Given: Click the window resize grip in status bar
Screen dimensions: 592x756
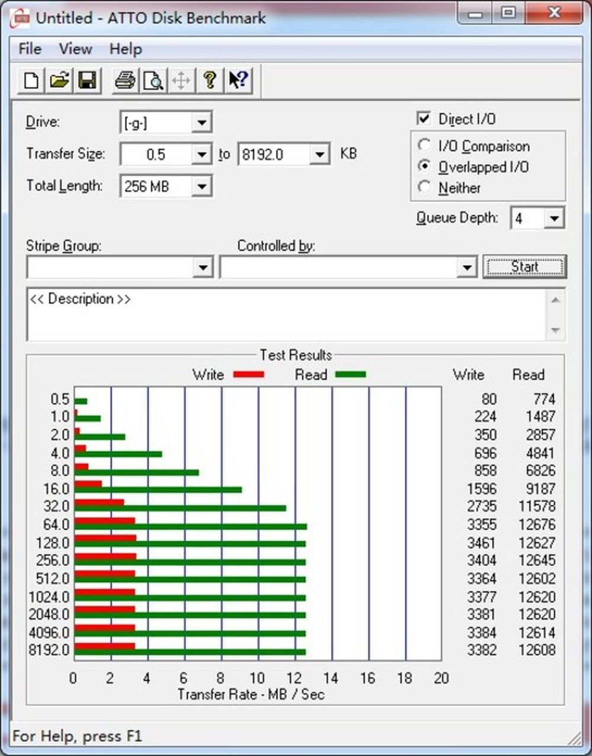Looking at the screenshot, I should point(573,737).
